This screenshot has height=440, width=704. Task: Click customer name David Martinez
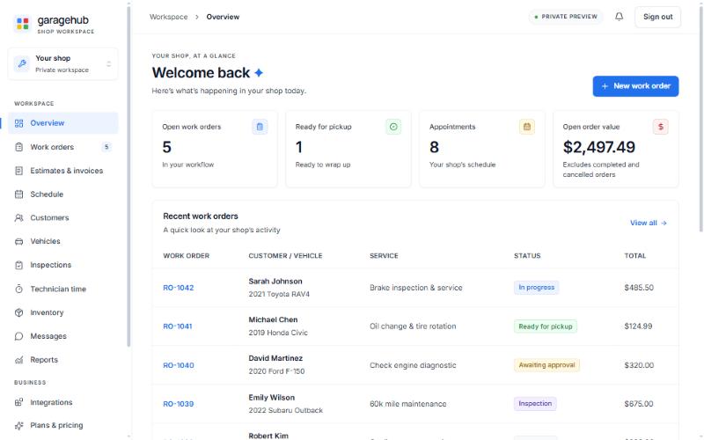[x=275, y=358]
